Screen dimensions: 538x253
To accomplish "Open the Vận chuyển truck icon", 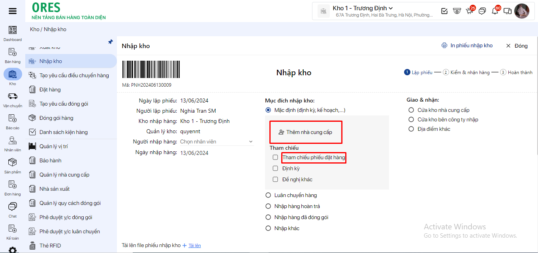I will (x=13, y=97).
